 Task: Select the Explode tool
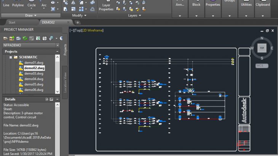[93, 3]
